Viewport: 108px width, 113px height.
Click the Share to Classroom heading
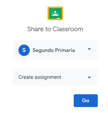pyautogui.click(x=55, y=29)
